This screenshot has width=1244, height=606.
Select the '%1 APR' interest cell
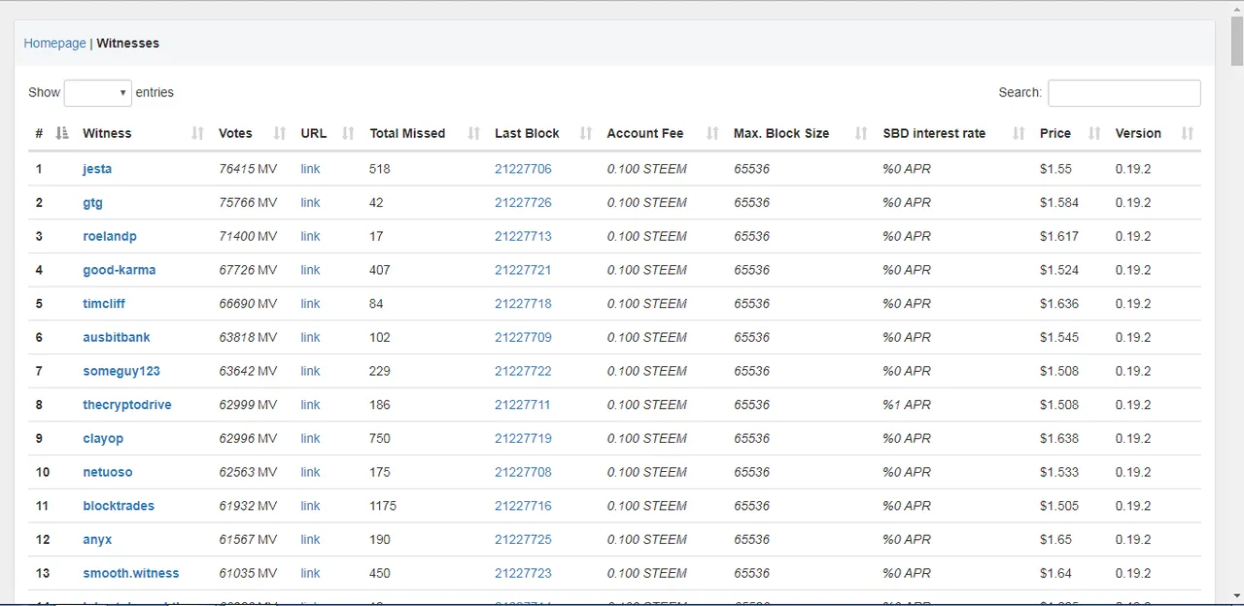[907, 405]
